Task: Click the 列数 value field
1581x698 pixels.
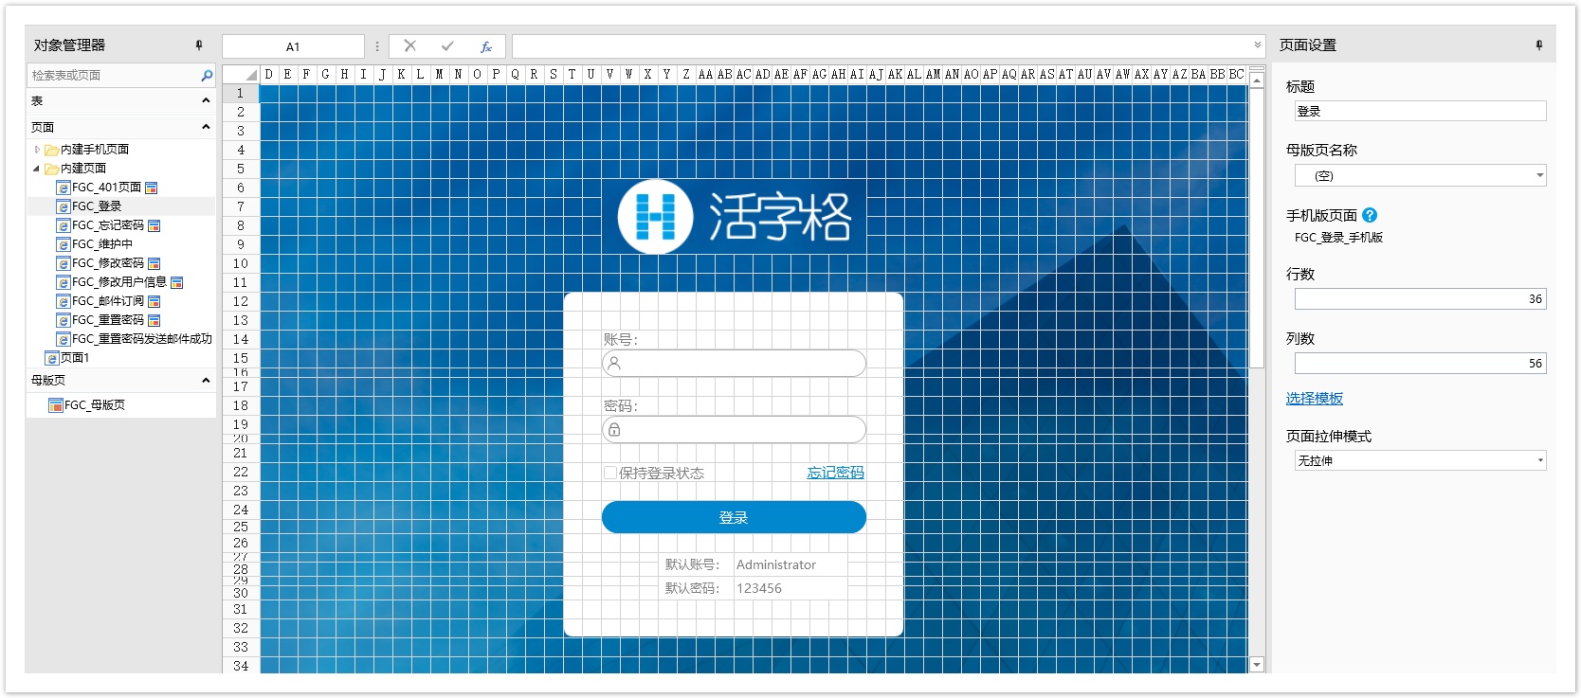Action: [x=1420, y=363]
